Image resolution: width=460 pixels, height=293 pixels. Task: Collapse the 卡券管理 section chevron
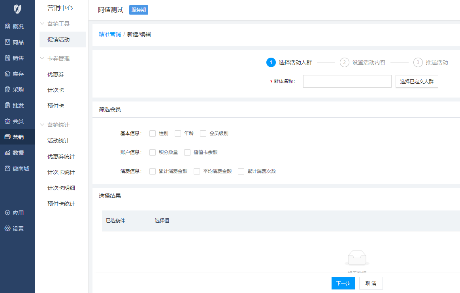[x=42, y=58]
